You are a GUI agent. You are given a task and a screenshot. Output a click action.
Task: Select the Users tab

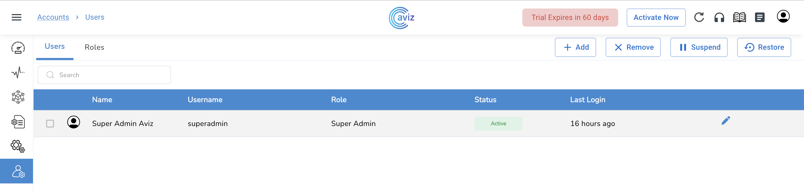55,47
